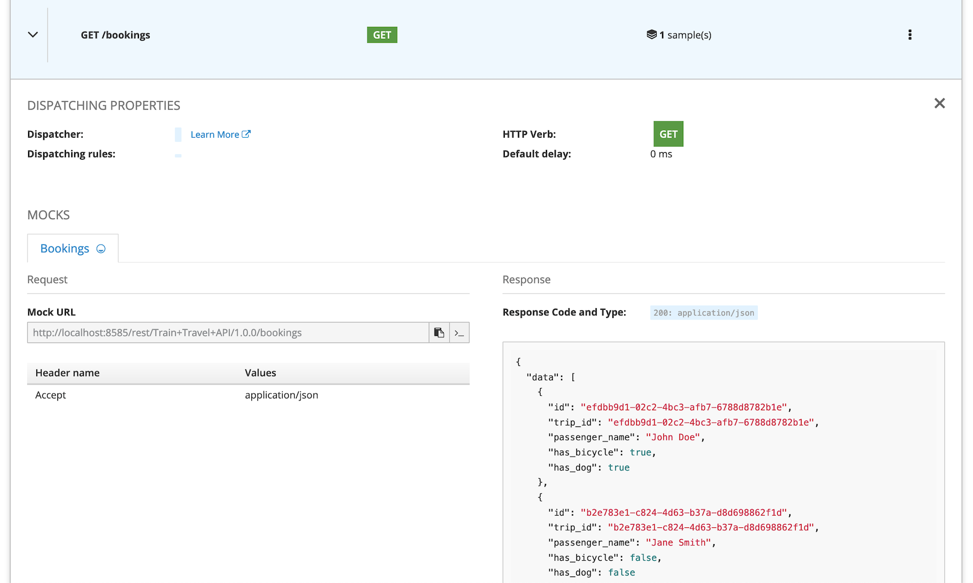Click the external-link icon beside Learn More
This screenshot has height=583, width=973.
click(246, 134)
